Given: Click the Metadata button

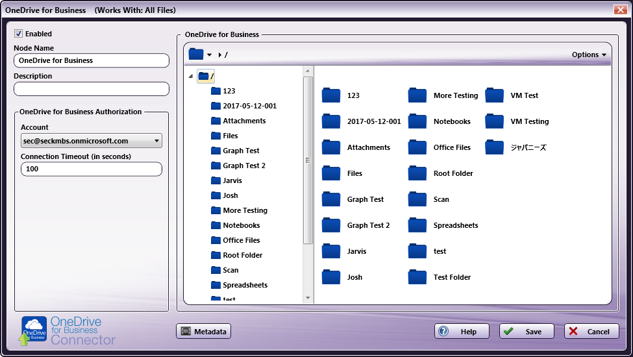Looking at the screenshot, I should click(x=203, y=331).
